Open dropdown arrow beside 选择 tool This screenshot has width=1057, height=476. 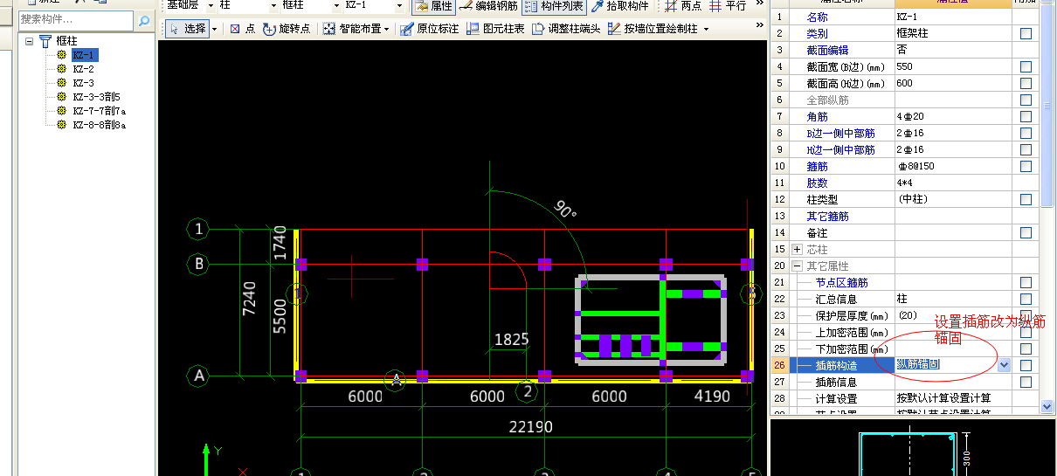215,29
